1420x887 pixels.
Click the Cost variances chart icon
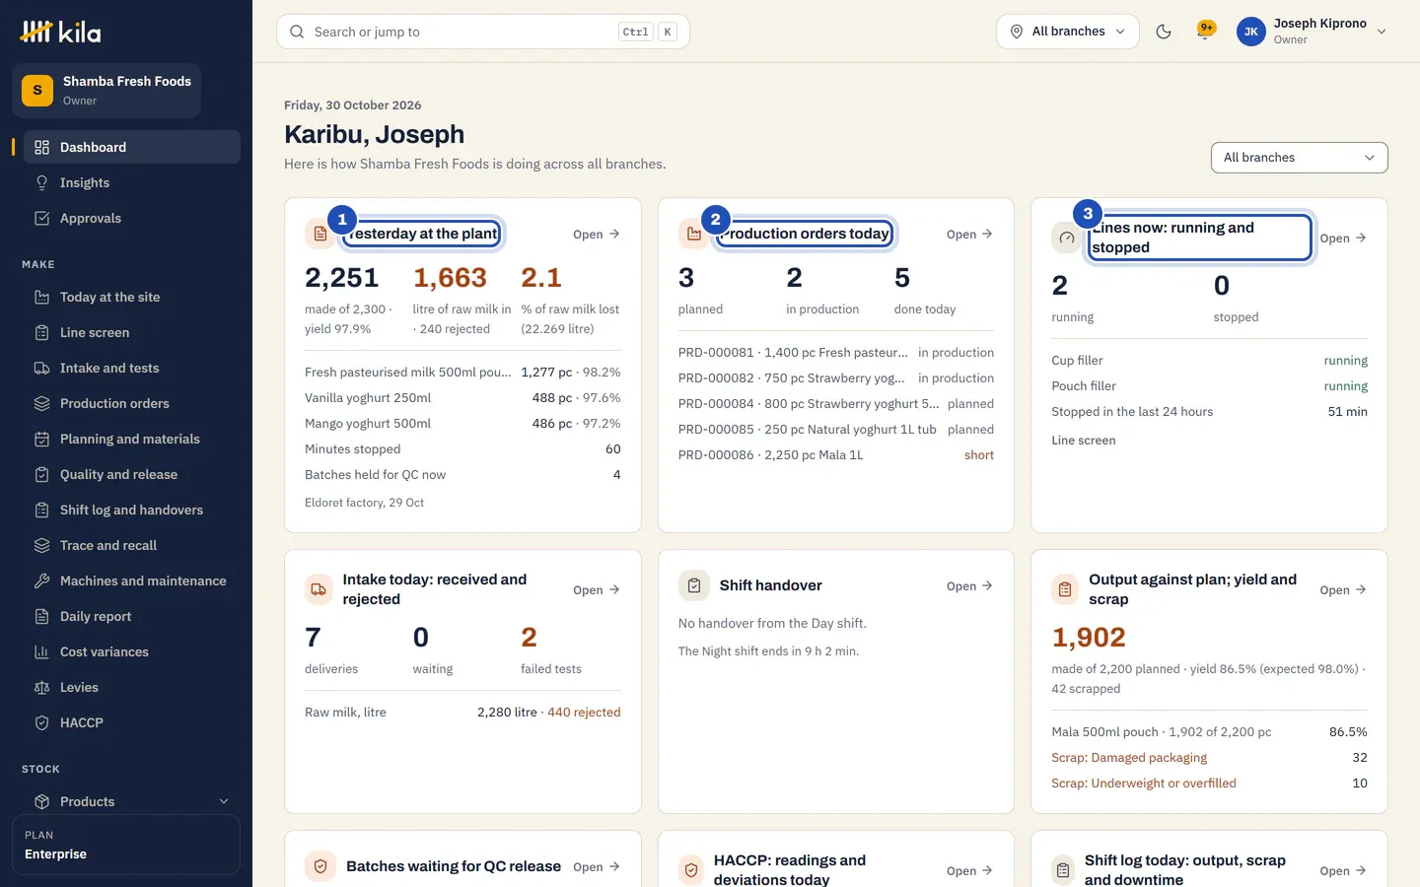[41, 651]
